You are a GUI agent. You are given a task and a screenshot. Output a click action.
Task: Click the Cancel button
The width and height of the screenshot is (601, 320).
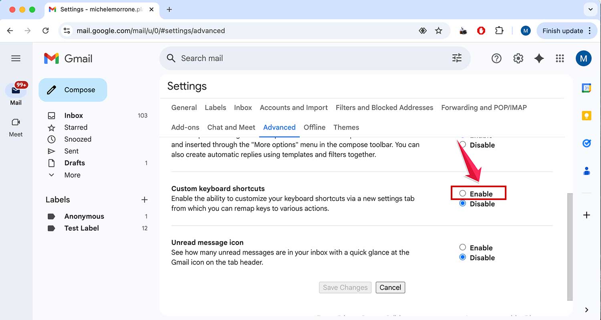pyautogui.click(x=390, y=287)
